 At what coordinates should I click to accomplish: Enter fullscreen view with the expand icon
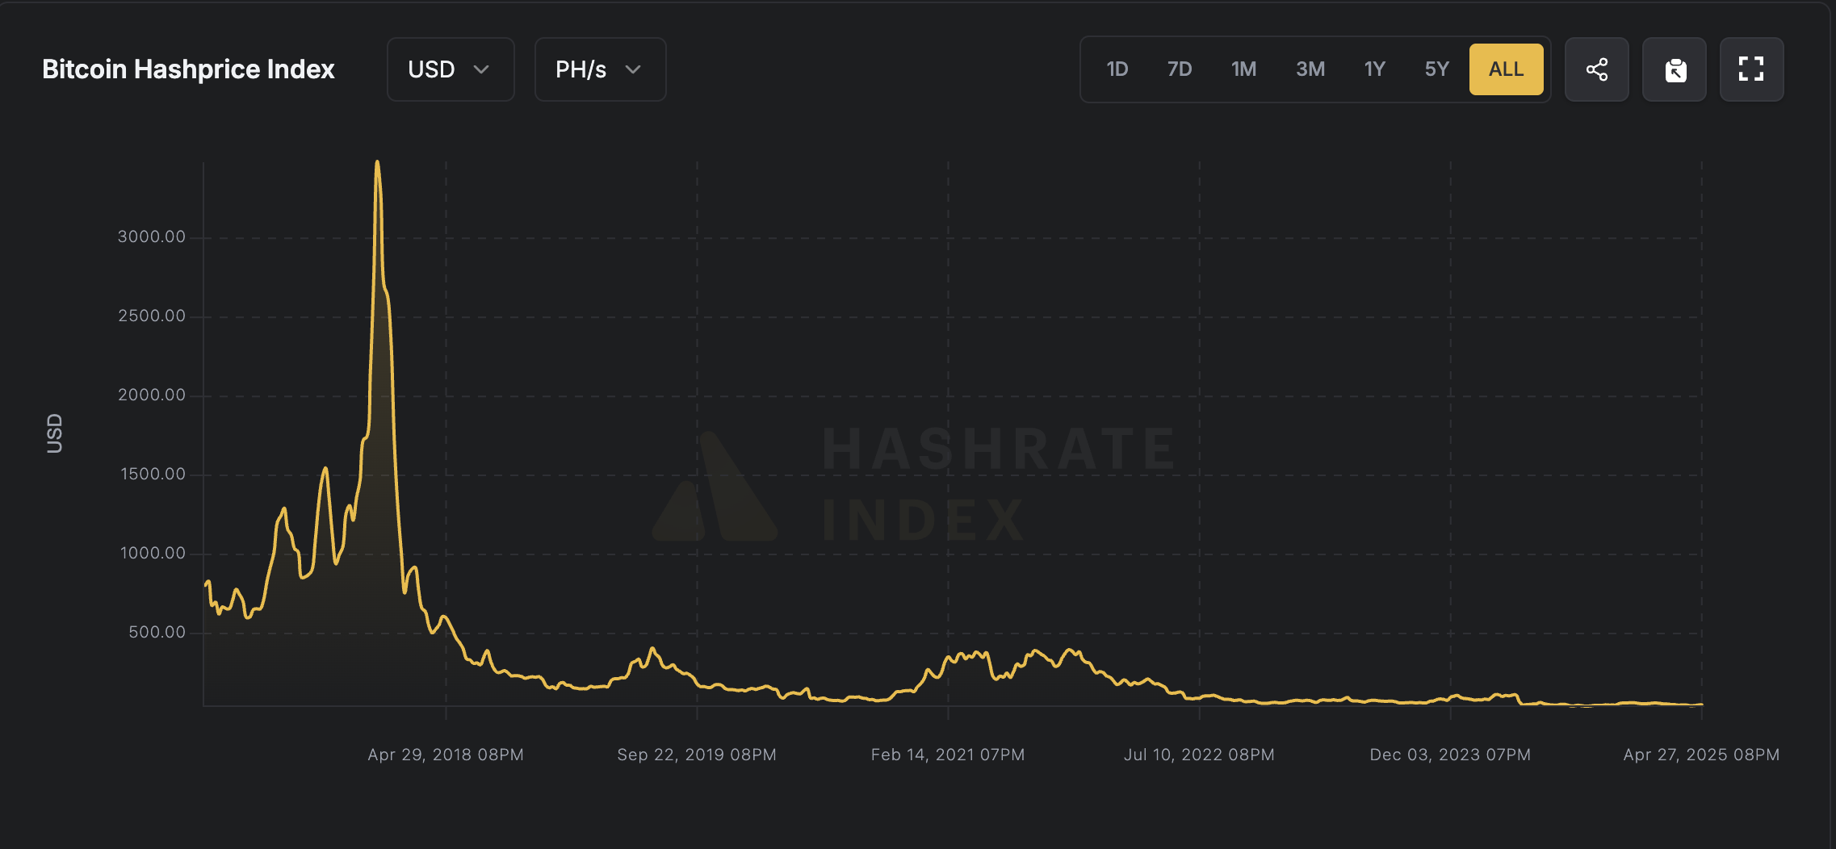point(1751,69)
